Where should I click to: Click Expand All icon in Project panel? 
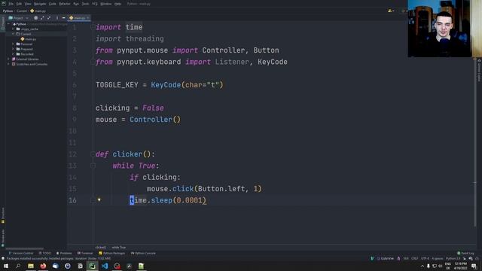42,18
